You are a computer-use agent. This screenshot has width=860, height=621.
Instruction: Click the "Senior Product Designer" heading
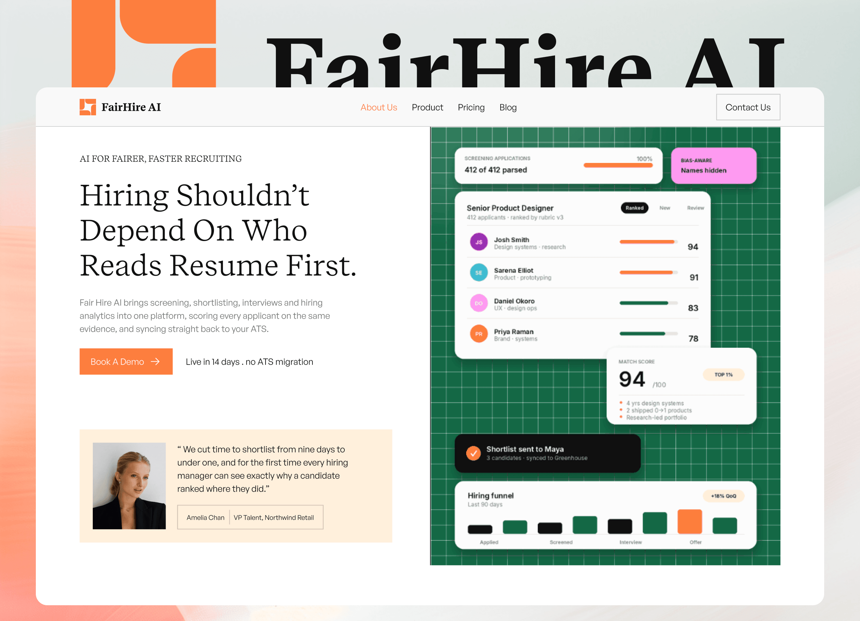click(x=510, y=208)
